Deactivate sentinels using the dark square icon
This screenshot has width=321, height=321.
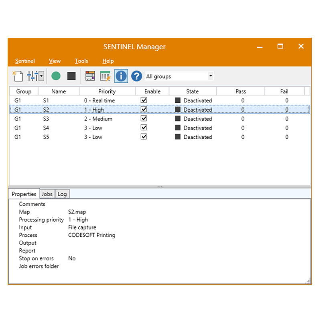72,75
